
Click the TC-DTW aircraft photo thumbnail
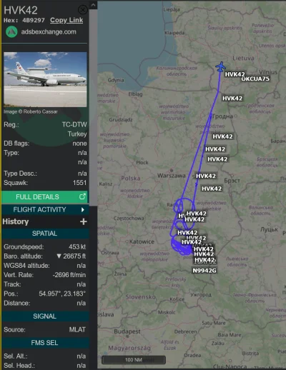coord(45,79)
